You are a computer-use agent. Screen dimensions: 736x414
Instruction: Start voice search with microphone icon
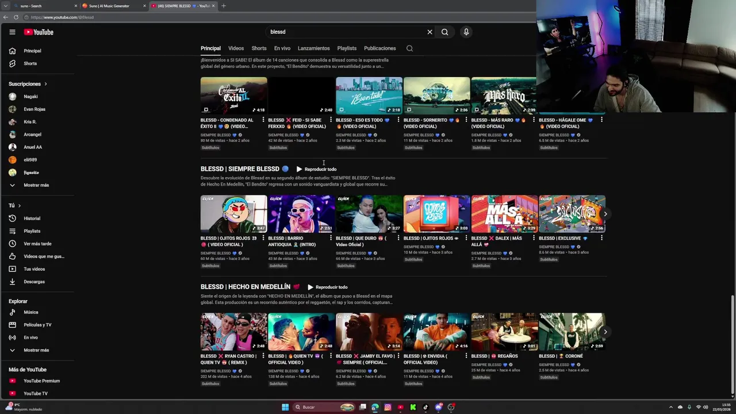[466, 32]
